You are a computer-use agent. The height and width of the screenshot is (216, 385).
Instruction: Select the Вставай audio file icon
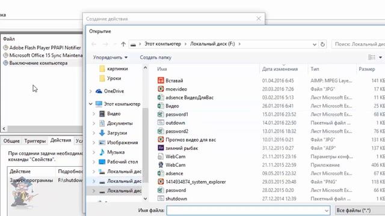(161, 80)
